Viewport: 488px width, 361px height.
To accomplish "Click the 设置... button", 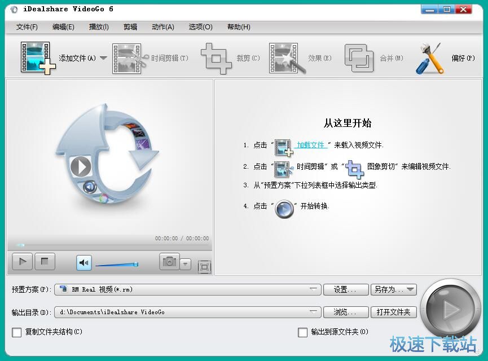I will click(346, 289).
